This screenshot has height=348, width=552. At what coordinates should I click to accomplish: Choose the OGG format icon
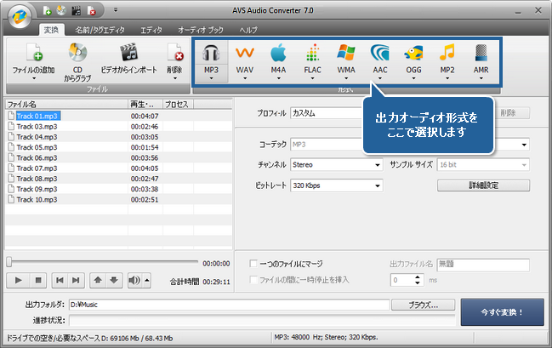tap(413, 57)
